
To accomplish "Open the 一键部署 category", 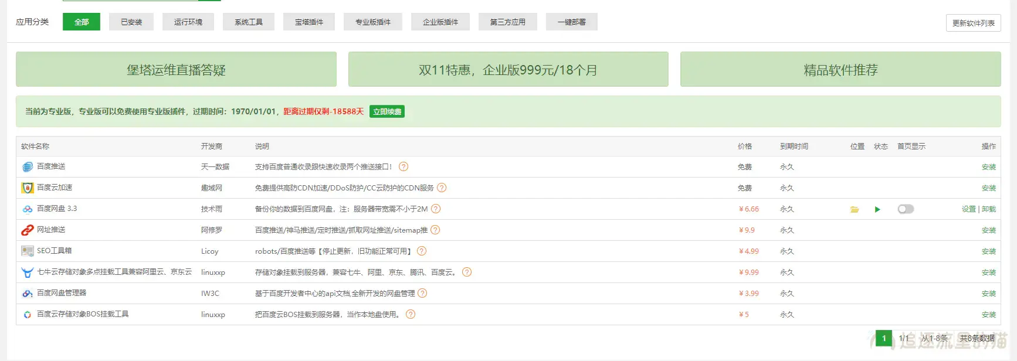I will tap(572, 22).
